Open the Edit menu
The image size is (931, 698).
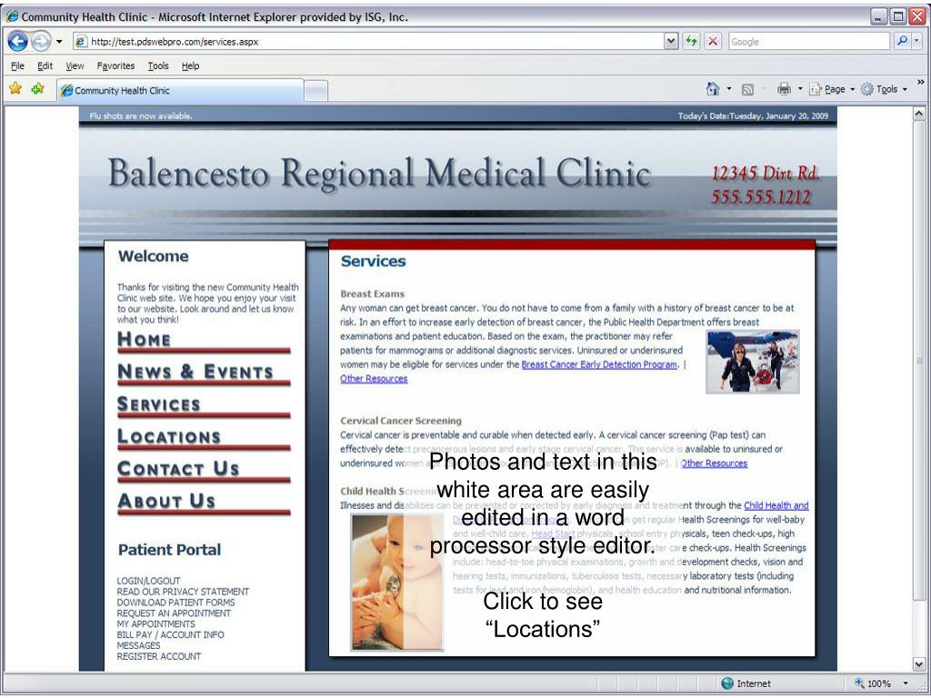point(45,65)
